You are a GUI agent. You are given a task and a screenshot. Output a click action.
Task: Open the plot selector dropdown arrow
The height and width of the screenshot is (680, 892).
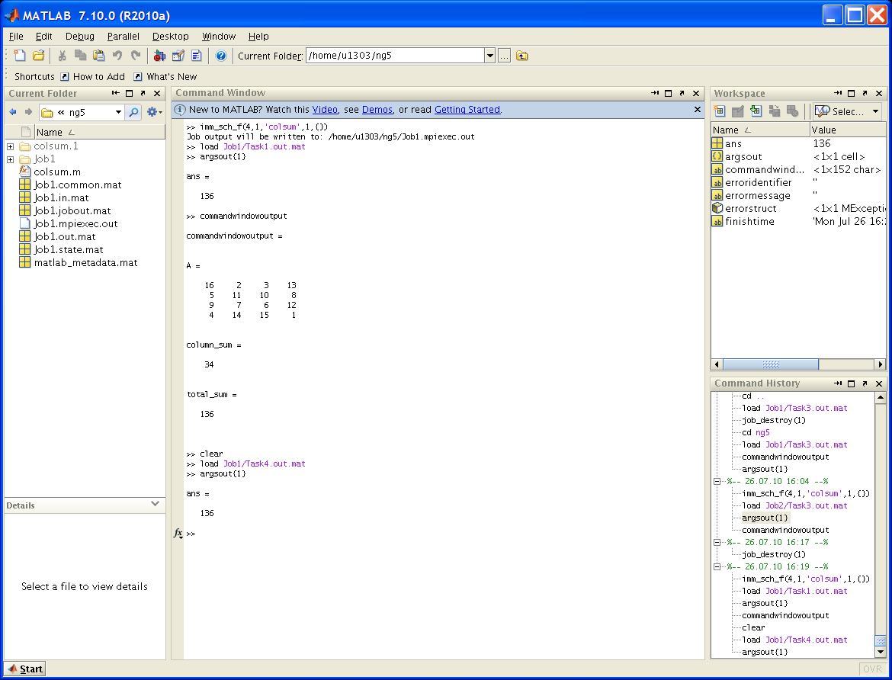click(x=875, y=111)
